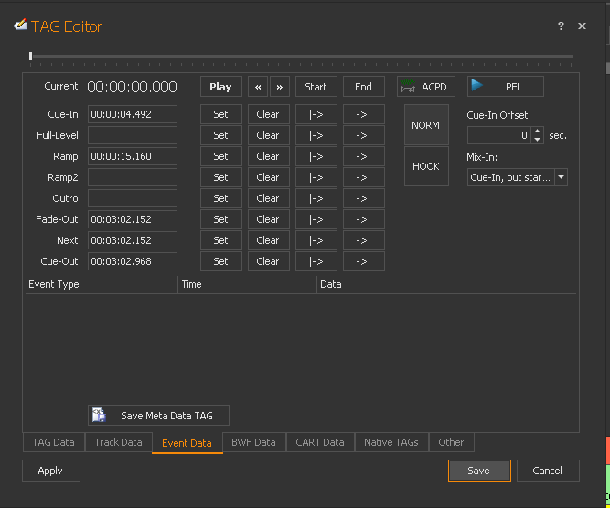Click the Cue-In time field
The width and height of the screenshot is (610, 508).
pyautogui.click(x=133, y=114)
